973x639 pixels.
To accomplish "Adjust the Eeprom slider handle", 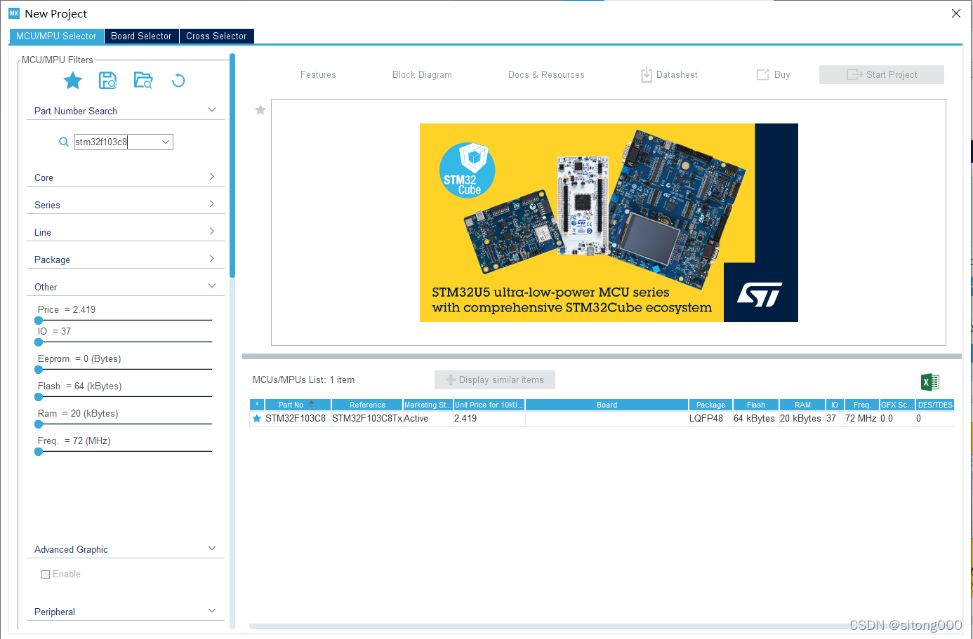I will (39, 370).
